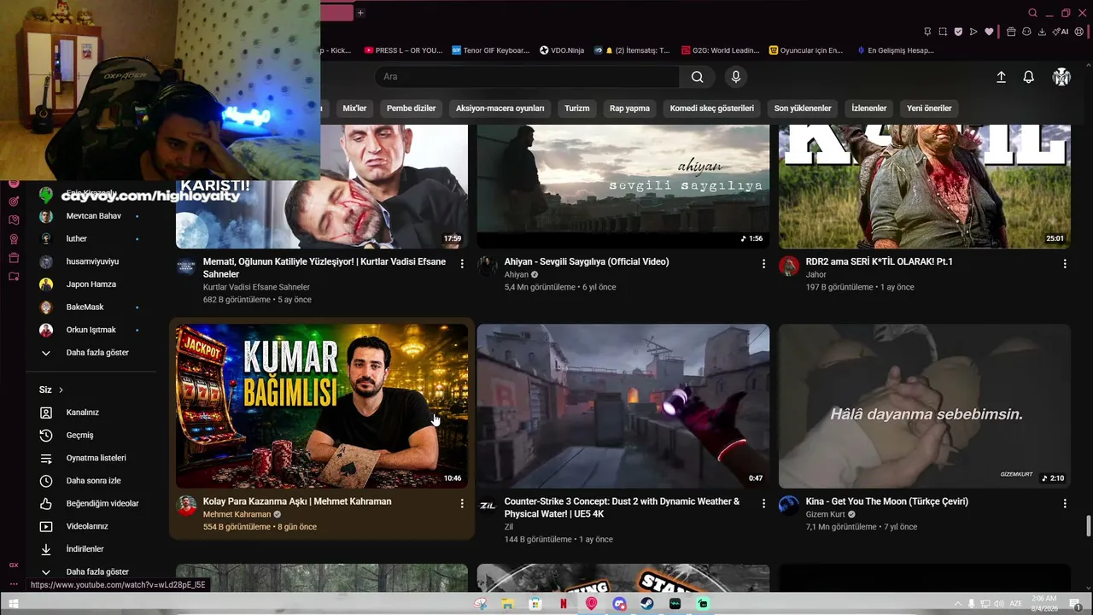This screenshot has height=615, width=1093.
Task: Open Oynatma listeleri in the sidebar
Action: click(96, 458)
